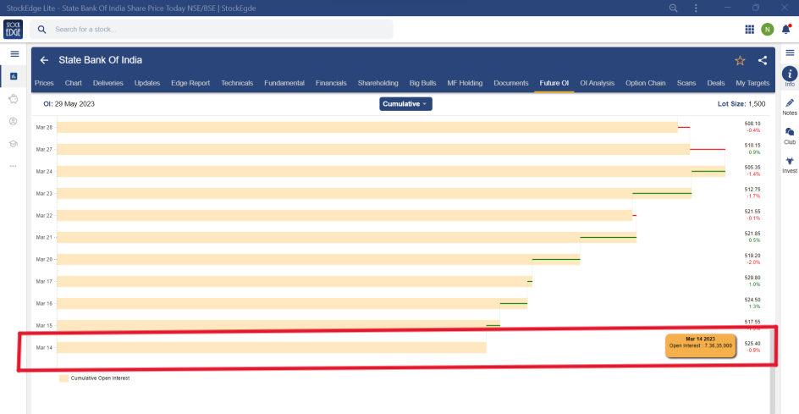Expand the left sidebar hamburger menu

point(14,54)
